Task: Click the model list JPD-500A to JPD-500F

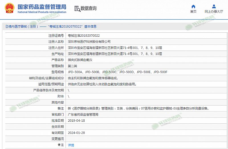Action: pos(117,72)
